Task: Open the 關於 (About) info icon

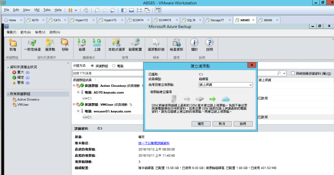Action: [x=194, y=44]
